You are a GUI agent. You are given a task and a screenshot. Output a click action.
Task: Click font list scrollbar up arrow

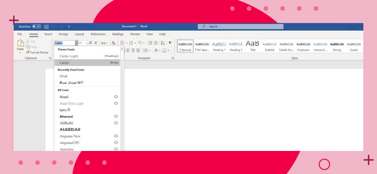[x=122, y=49]
